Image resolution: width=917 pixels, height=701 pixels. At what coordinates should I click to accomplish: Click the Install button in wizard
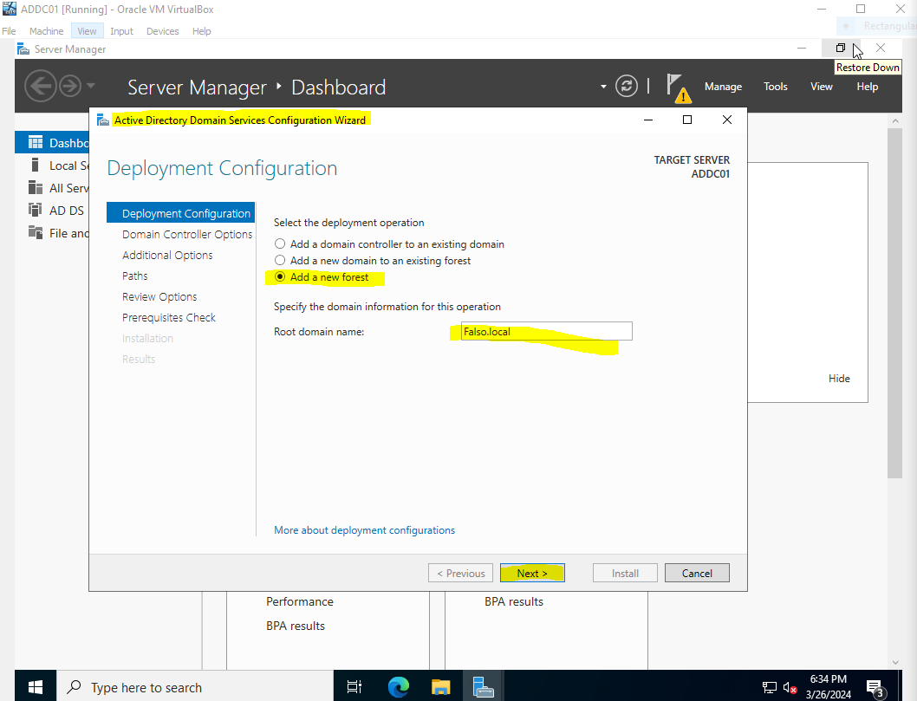coord(625,573)
